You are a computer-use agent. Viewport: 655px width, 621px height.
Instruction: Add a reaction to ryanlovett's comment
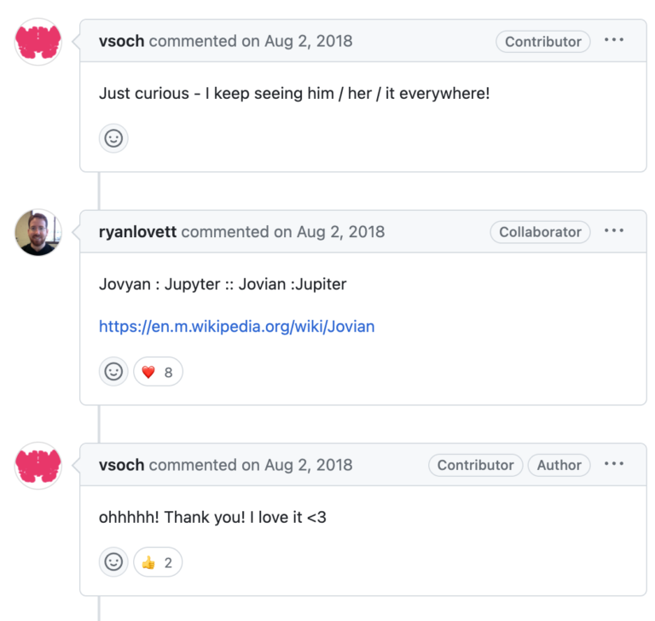(113, 371)
